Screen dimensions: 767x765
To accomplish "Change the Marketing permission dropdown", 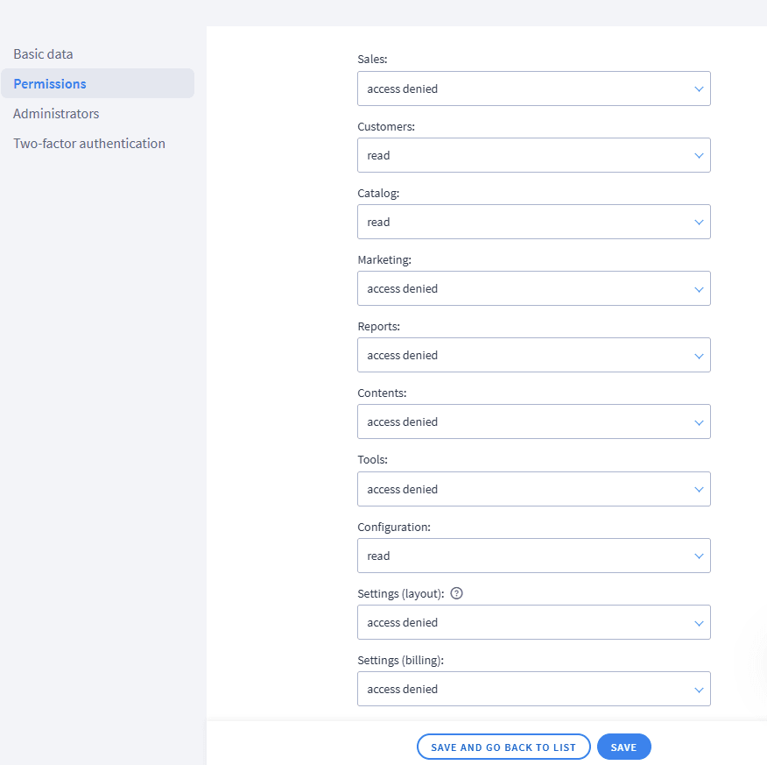I will (533, 288).
